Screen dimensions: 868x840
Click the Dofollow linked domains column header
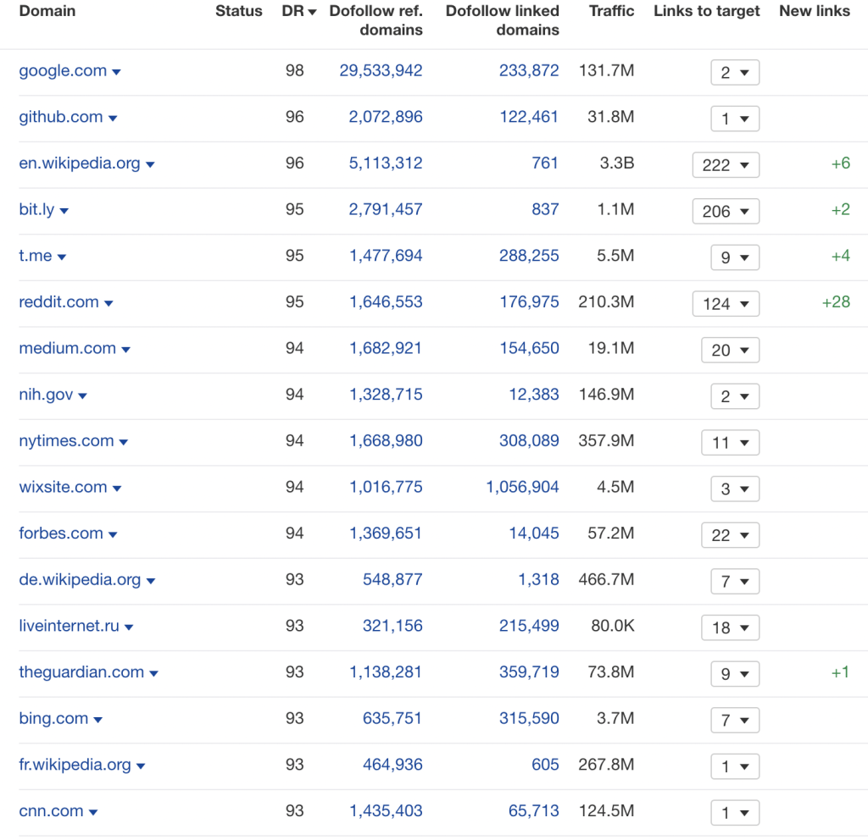(502, 20)
